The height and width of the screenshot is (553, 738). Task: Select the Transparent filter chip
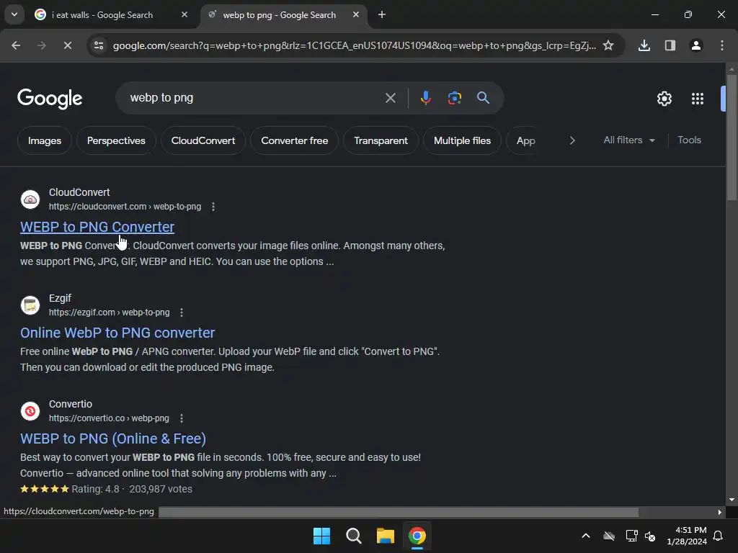click(x=381, y=140)
